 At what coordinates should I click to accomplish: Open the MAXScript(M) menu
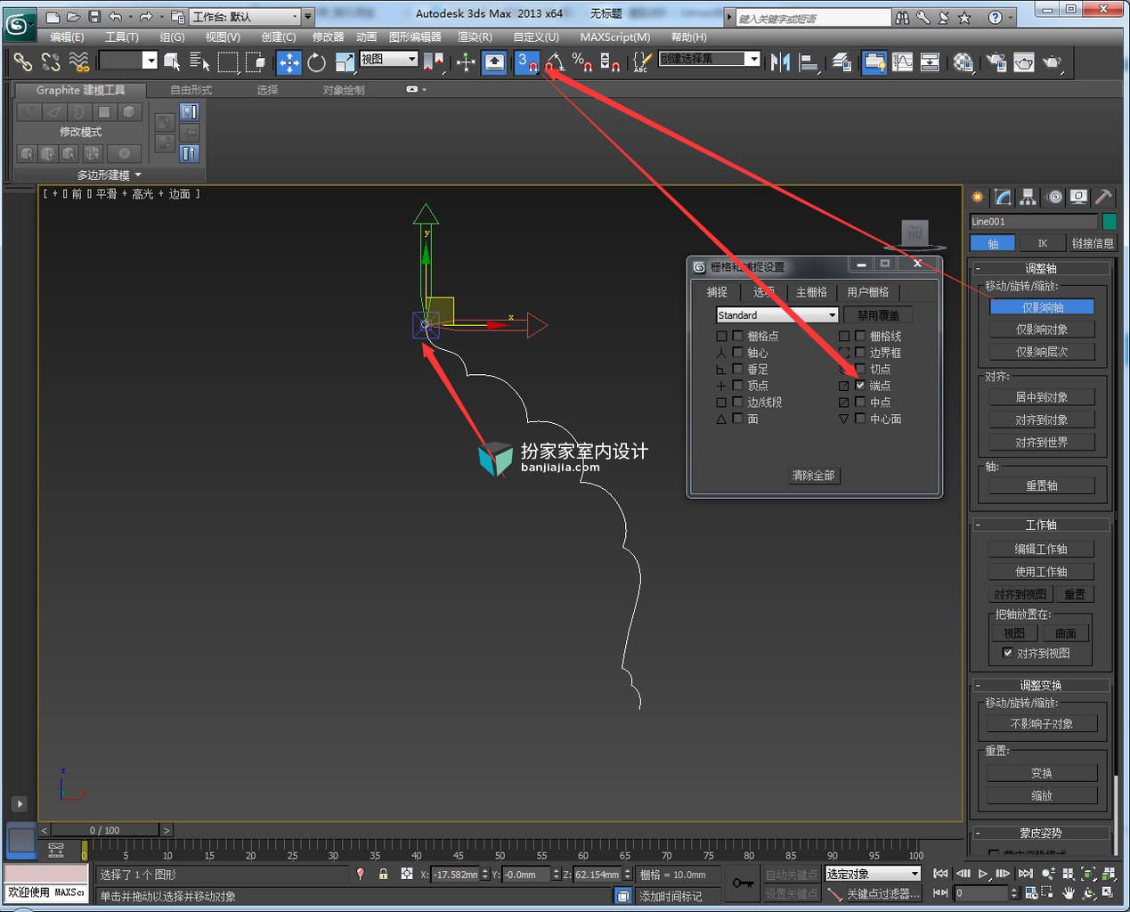[614, 37]
